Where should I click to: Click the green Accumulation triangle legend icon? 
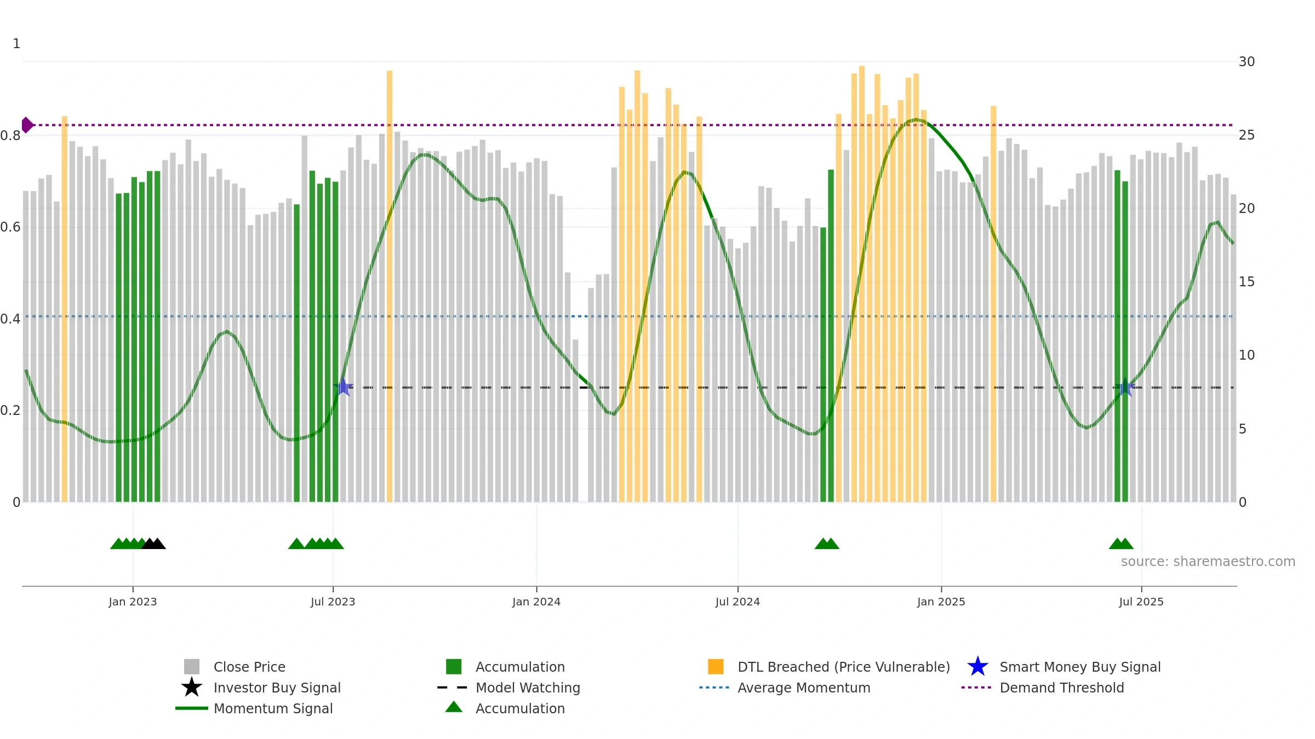pyautogui.click(x=454, y=707)
